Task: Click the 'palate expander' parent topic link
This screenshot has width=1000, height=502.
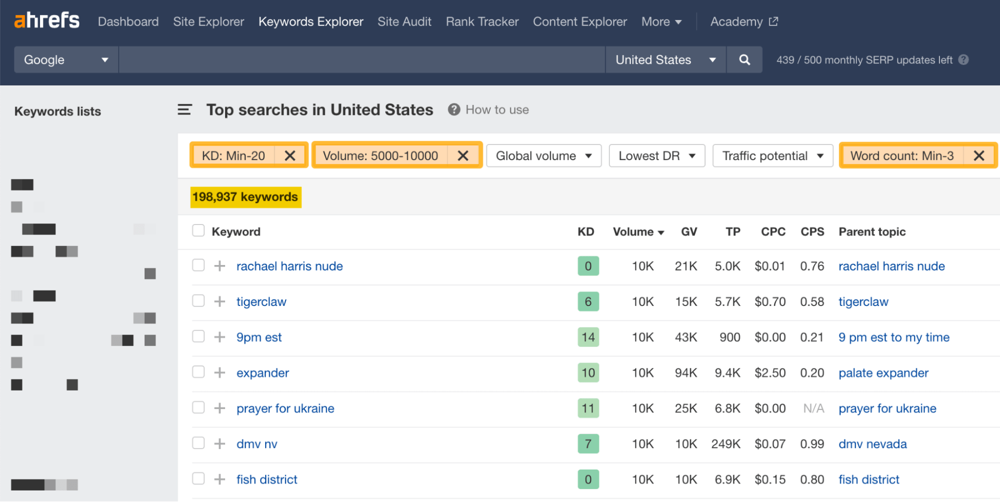Action: pos(882,372)
